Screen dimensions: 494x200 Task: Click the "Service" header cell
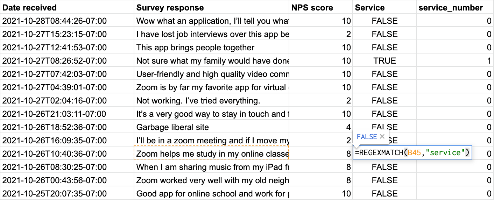click(x=384, y=8)
